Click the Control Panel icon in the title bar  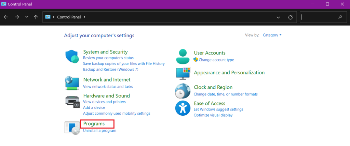(4, 4)
